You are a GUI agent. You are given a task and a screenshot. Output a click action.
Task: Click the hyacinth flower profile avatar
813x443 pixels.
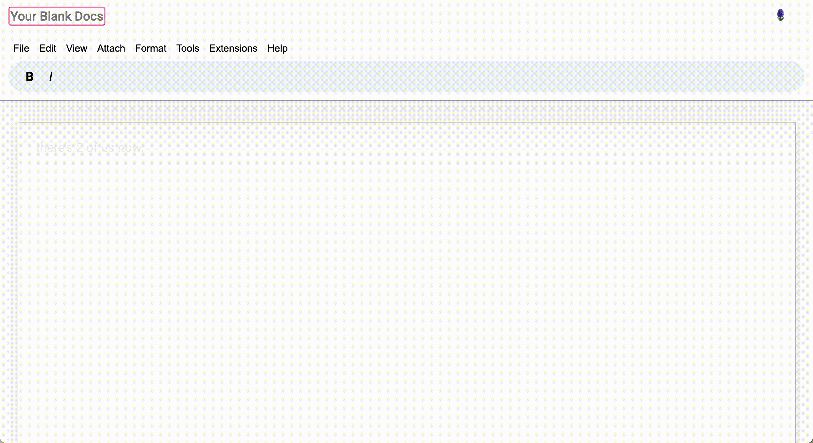pyautogui.click(x=780, y=15)
